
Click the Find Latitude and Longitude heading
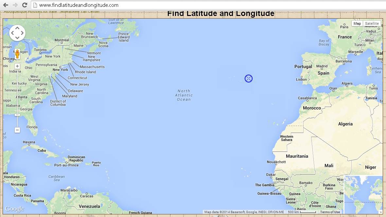point(221,13)
